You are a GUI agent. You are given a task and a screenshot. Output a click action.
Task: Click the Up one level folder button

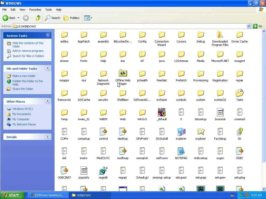pos(38,18)
